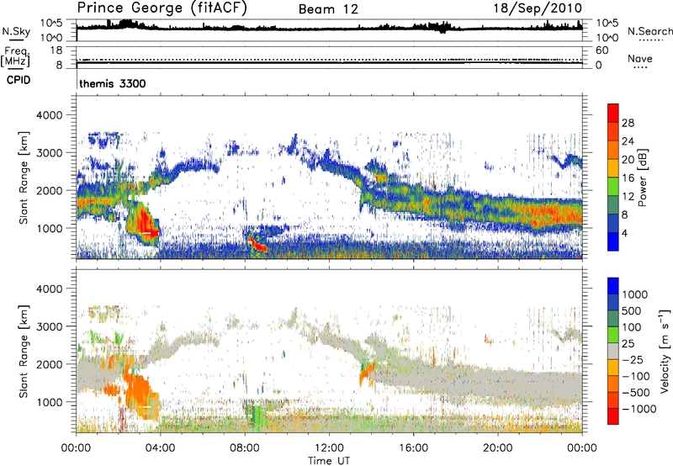Click the 'CPID' row label
Viewport: 673px width, 466px height.
pos(19,80)
